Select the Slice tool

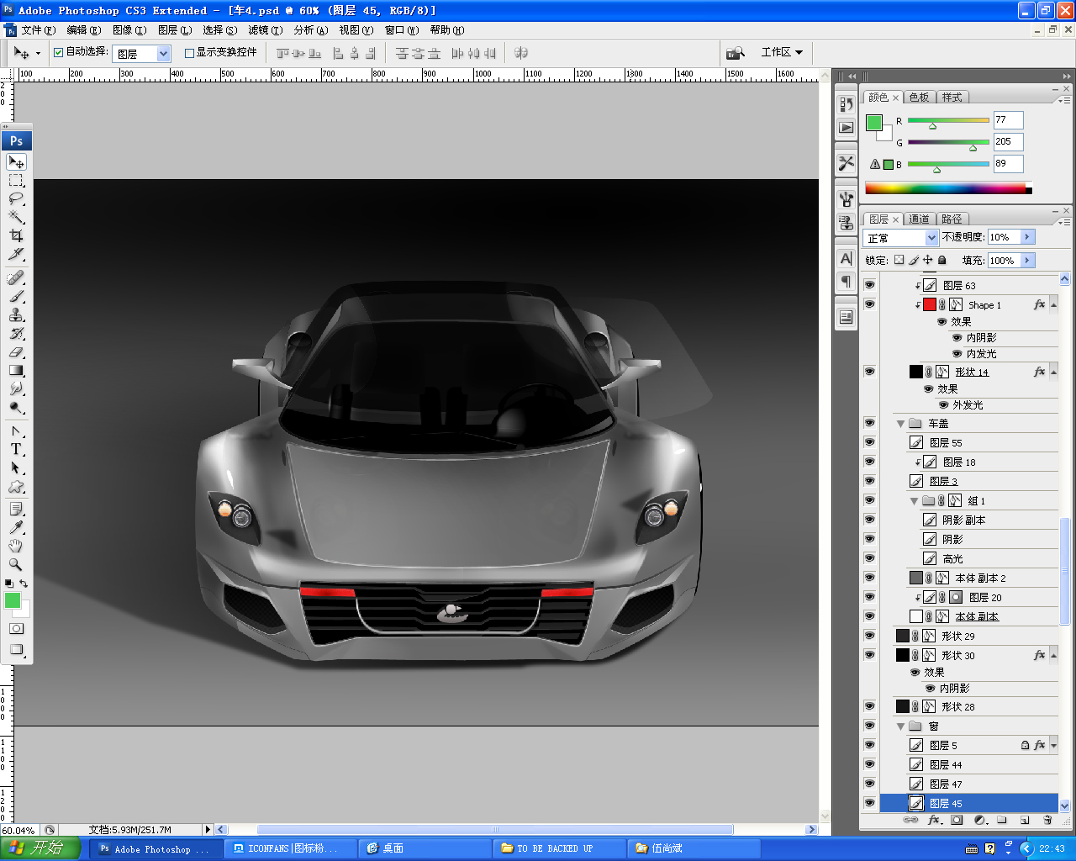pyautogui.click(x=17, y=254)
